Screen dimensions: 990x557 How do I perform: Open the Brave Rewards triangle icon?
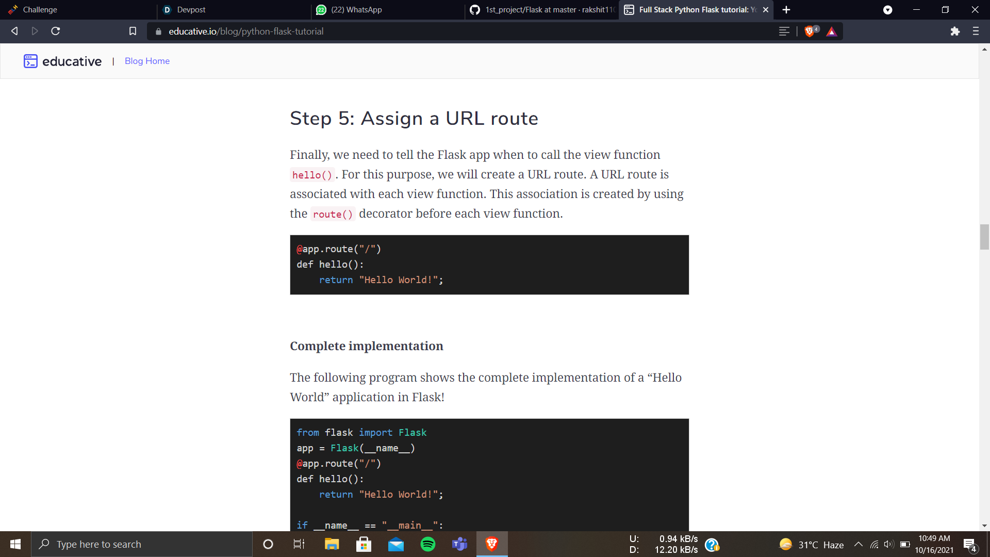[831, 31]
